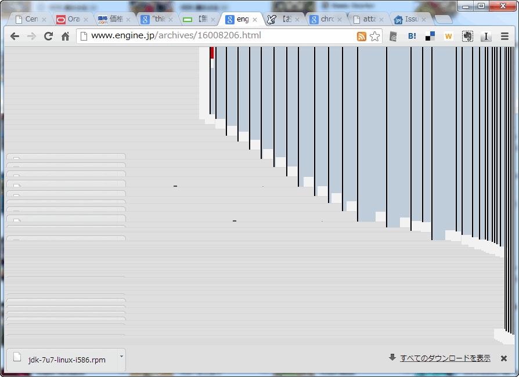Viewport: 519px width, 377px height.
Task: Open the Evernote elephant extension
Action: tap(467, 36)
